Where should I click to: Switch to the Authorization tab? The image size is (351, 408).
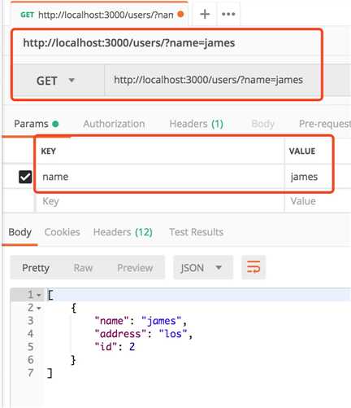tap(114, 124)
